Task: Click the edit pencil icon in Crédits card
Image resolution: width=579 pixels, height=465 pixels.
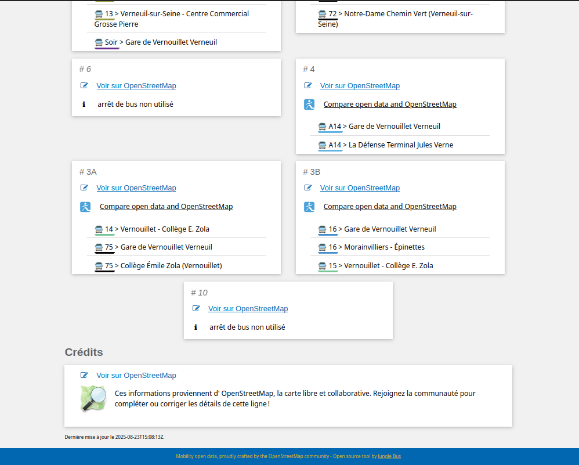Action: [84, 375]
